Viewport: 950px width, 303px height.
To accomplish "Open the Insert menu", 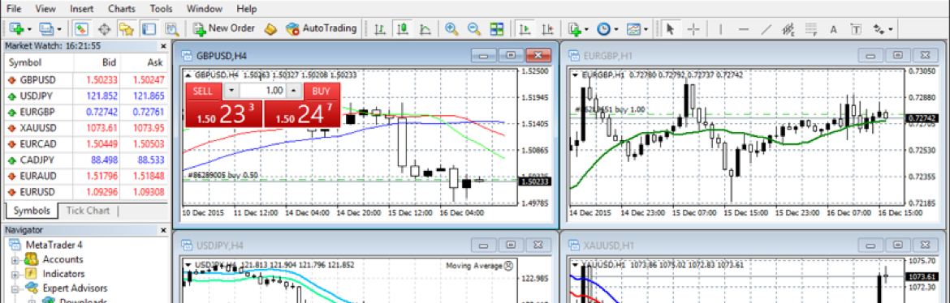I will 82,9.
